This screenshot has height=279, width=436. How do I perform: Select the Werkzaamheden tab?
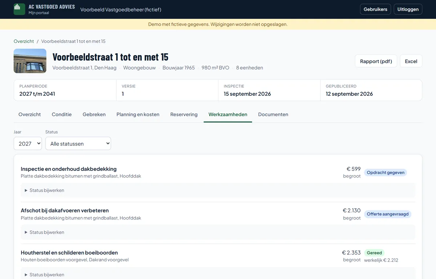pos(228,114)
